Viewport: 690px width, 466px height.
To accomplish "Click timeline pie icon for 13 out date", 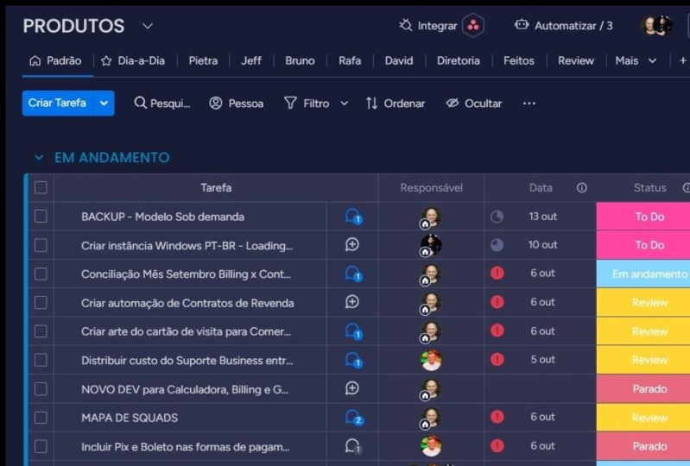I will [x=497, y=217].
